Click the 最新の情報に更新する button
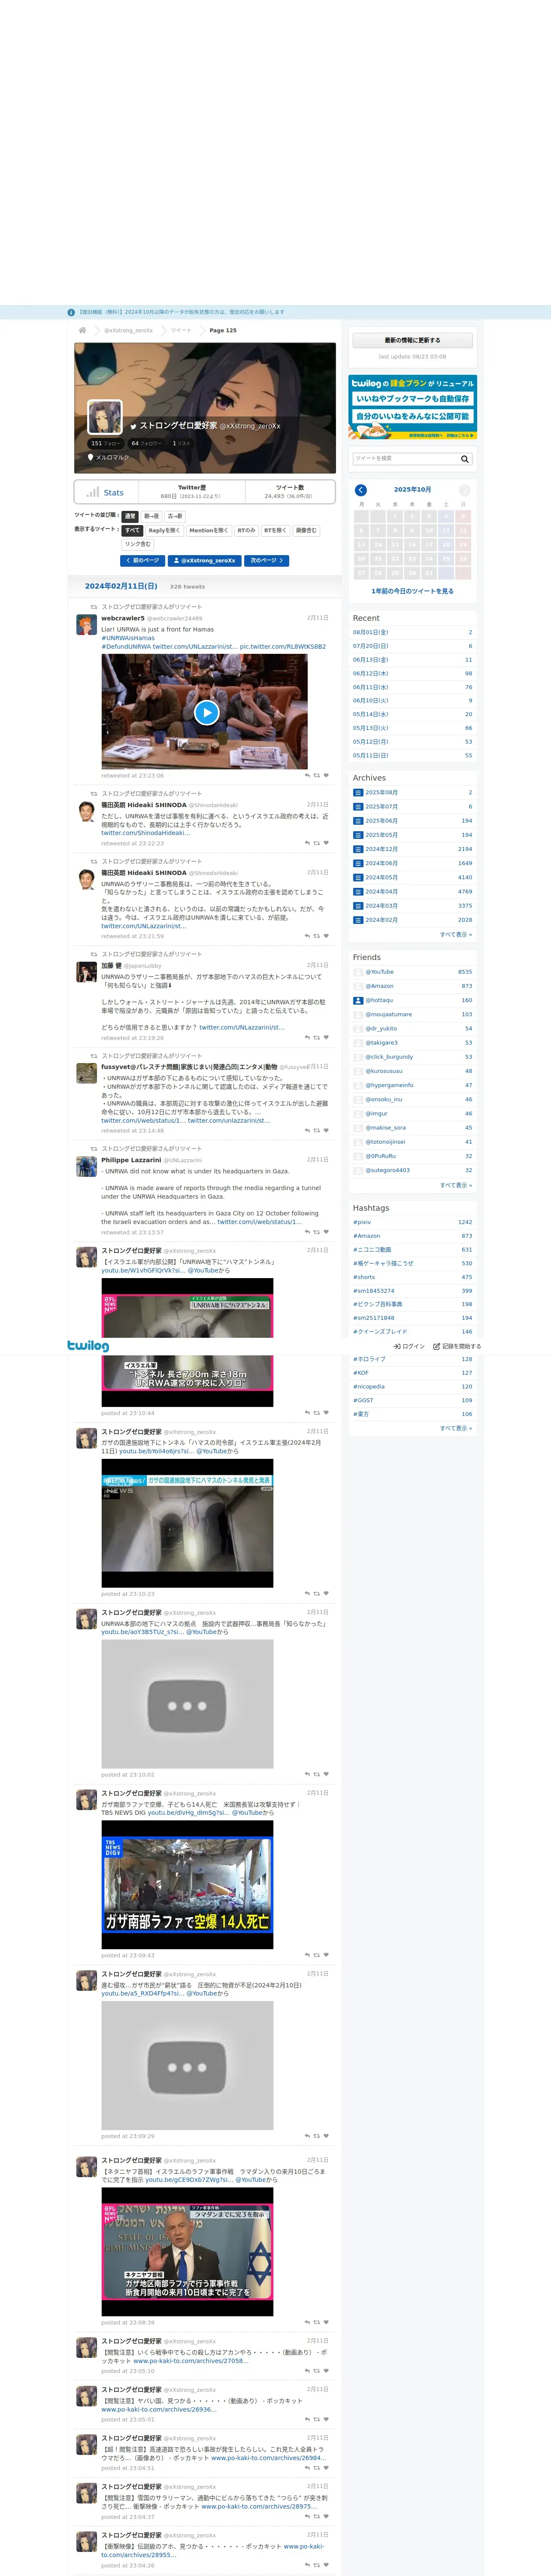The width and height of the screenshot is (551, 2576). coord(412,340)
